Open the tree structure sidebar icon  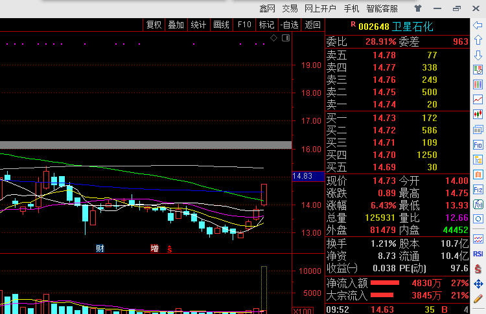pyautogui.click(x=478, y=160)
